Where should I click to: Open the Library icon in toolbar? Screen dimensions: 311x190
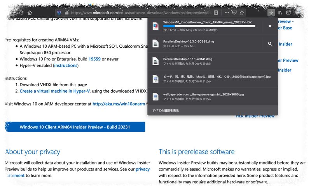click(280, 12)
